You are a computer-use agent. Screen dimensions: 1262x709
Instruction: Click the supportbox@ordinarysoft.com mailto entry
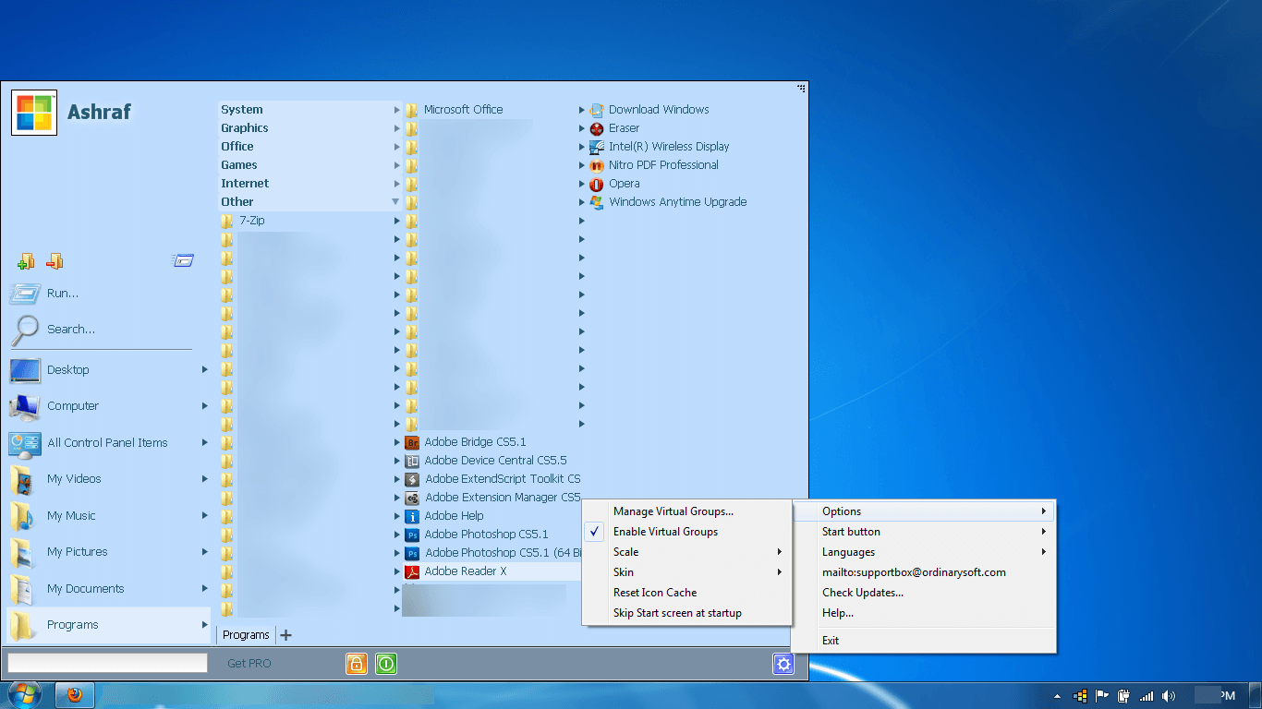(924, 572)
